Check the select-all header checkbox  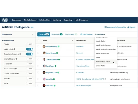click(38, 40)
